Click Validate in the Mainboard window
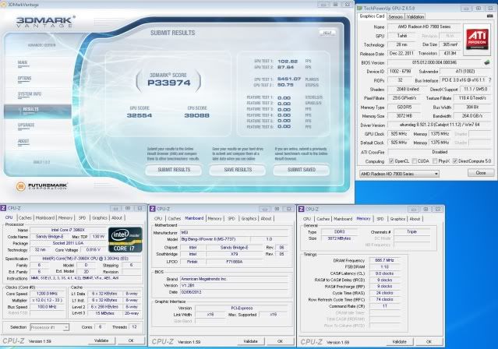The height and width of the screenshot is (349, 498). point(251,341)
